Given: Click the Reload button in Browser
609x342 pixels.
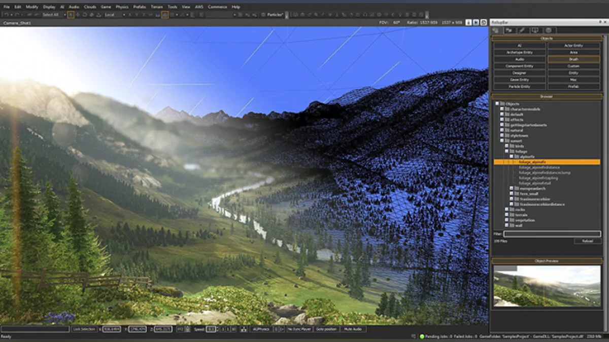Looking at the screenshot, I should [587, 241].
